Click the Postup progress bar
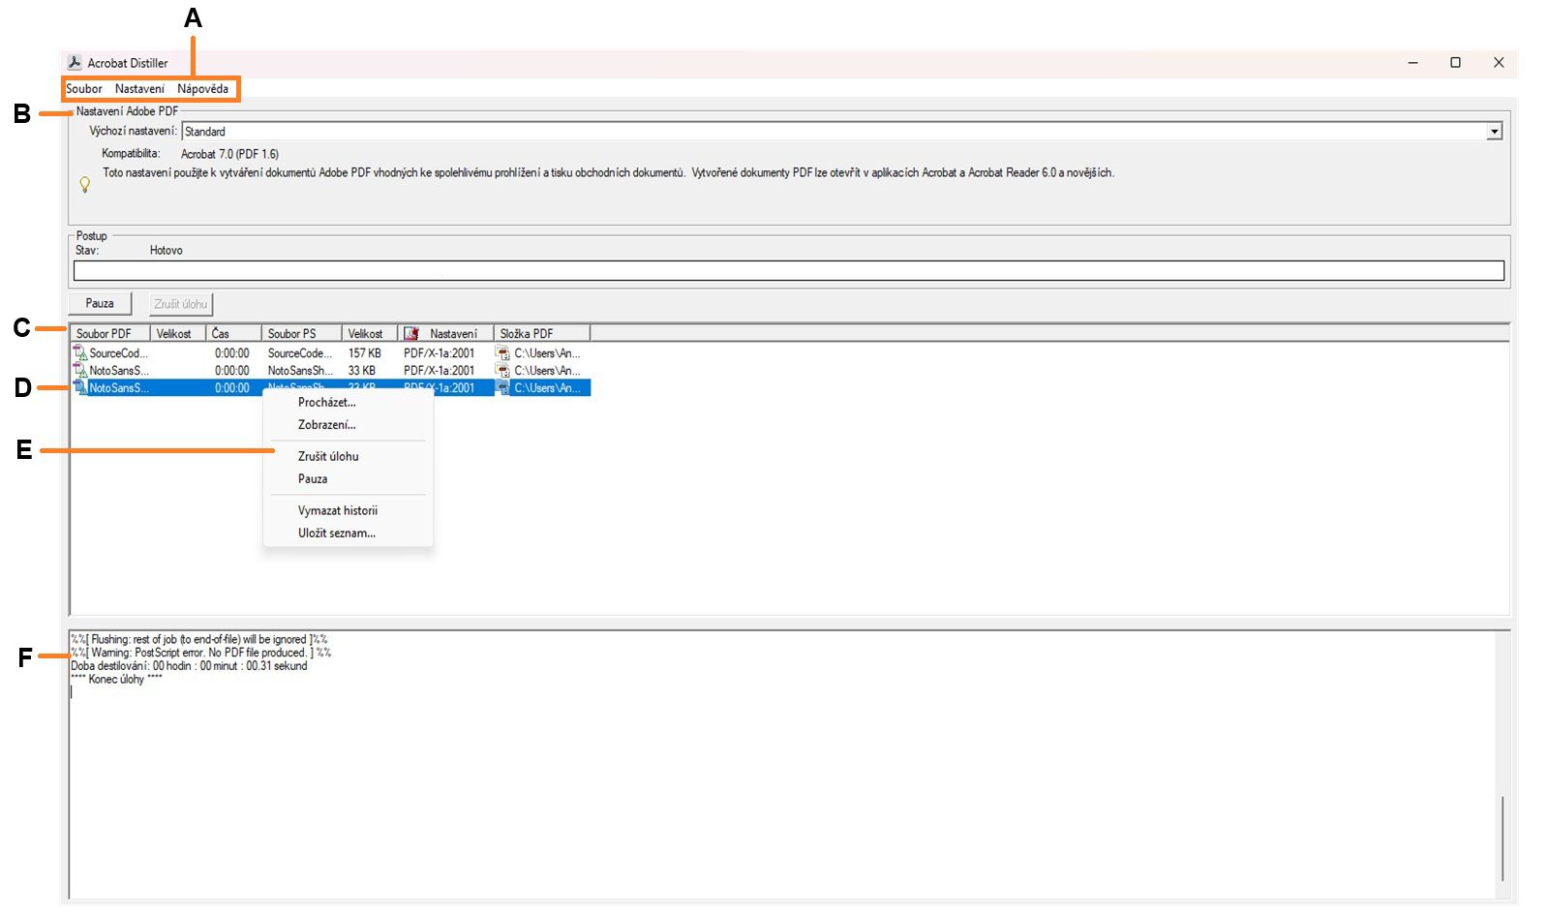Image resolution: width=1549 pixels, height=915 pixels. 789,271
